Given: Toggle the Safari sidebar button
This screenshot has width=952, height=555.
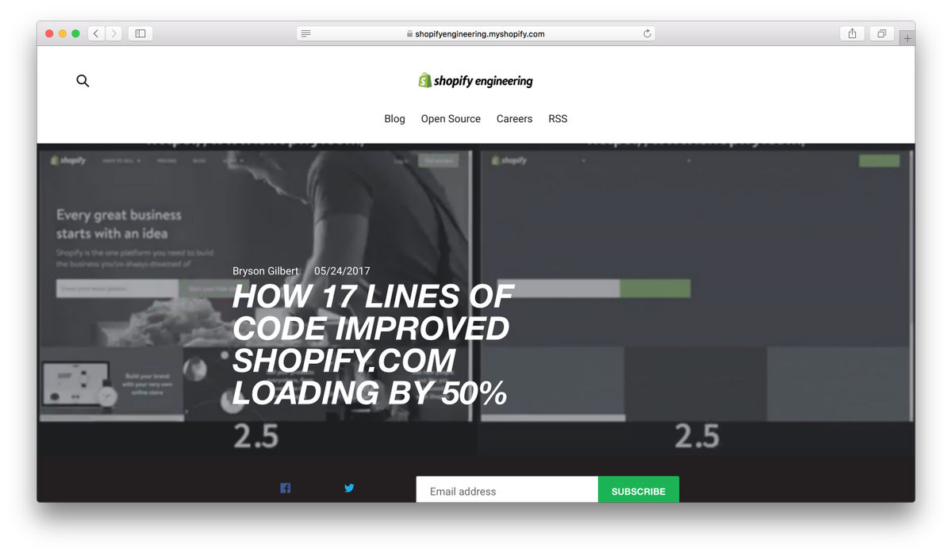Looking at the screenshot, I should [140, 33].
